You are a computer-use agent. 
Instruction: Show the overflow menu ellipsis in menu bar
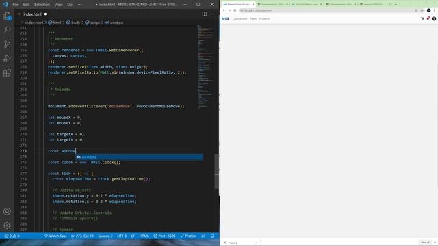click(x=80, y=5)
